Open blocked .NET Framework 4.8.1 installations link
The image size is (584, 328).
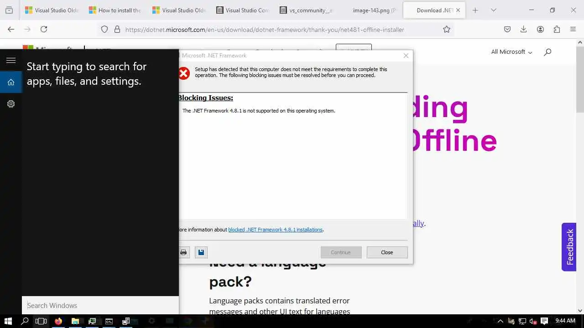pos(276,230)
